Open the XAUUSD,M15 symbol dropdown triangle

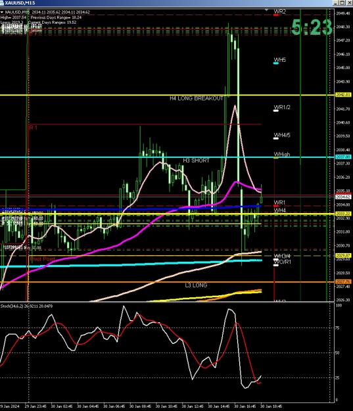coord(2,12)
